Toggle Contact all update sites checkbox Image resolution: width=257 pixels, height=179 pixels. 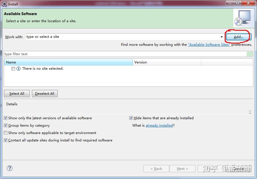point(6,140)
